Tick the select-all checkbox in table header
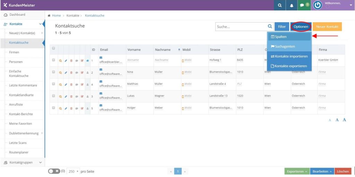 [53, 48]
